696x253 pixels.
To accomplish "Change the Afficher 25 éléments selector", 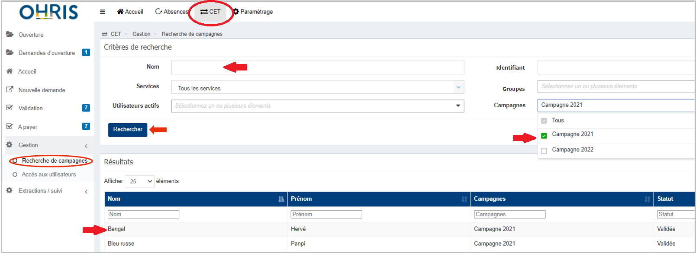I will click(x=139, y=181).
